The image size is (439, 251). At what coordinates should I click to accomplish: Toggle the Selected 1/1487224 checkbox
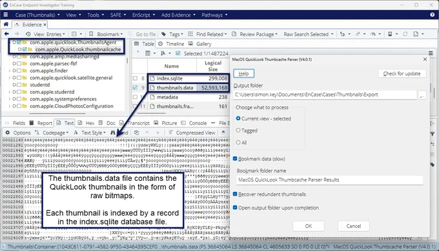[178, 53]
